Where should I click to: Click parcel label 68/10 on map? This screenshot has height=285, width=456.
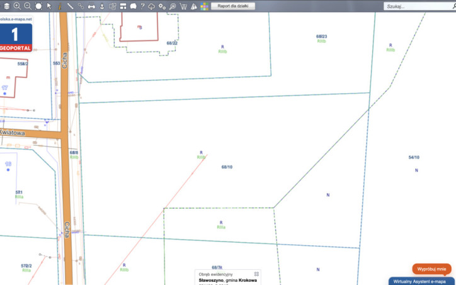click(227, 167)
